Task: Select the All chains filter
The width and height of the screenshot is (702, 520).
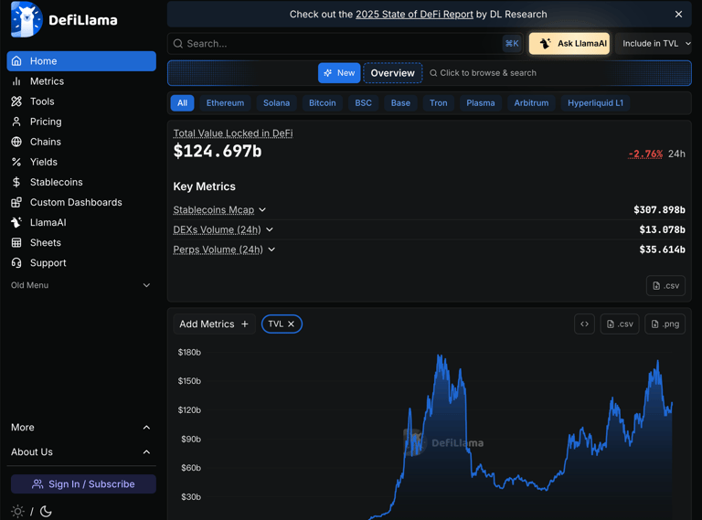Action: pos(182,103)
